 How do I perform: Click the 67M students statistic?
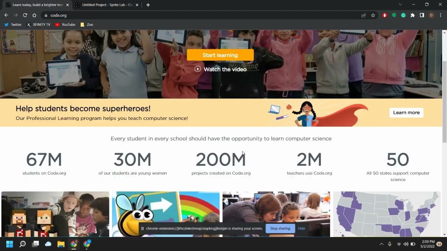click(x=44, y=164)
